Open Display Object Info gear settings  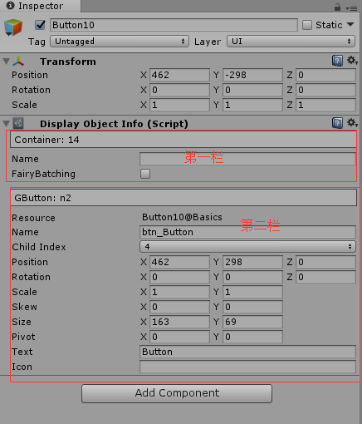(x=352, y=123)
